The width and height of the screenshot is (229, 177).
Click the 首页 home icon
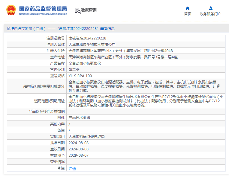click(188, 8)
